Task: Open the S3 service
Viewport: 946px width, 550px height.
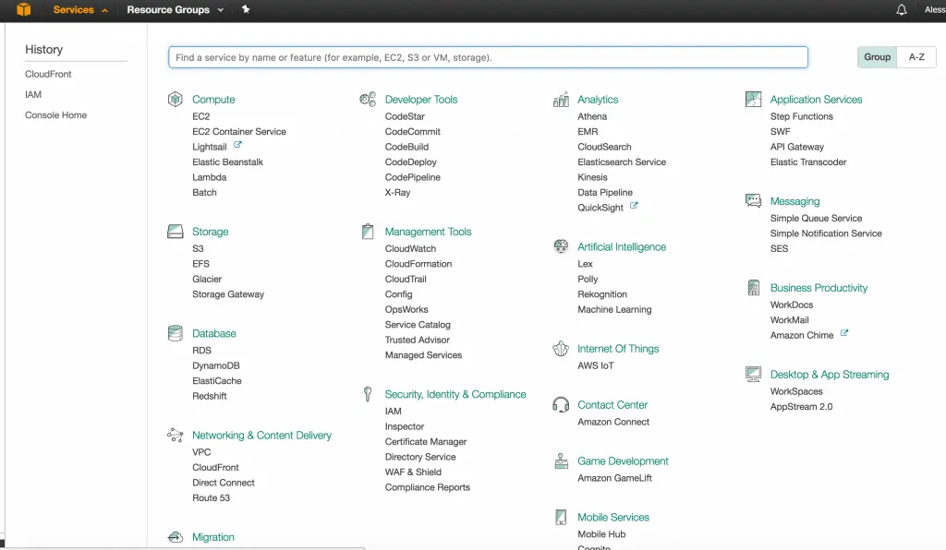Action: click(198, 248)
